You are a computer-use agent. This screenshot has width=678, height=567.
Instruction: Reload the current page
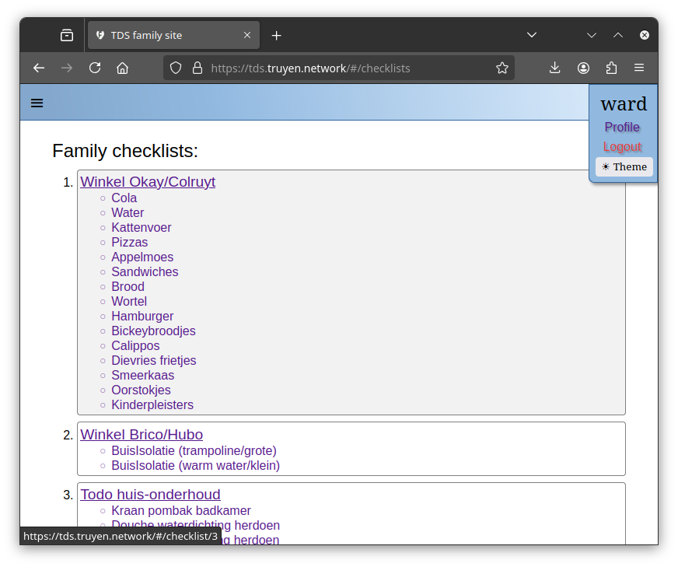tap(94, 68)
